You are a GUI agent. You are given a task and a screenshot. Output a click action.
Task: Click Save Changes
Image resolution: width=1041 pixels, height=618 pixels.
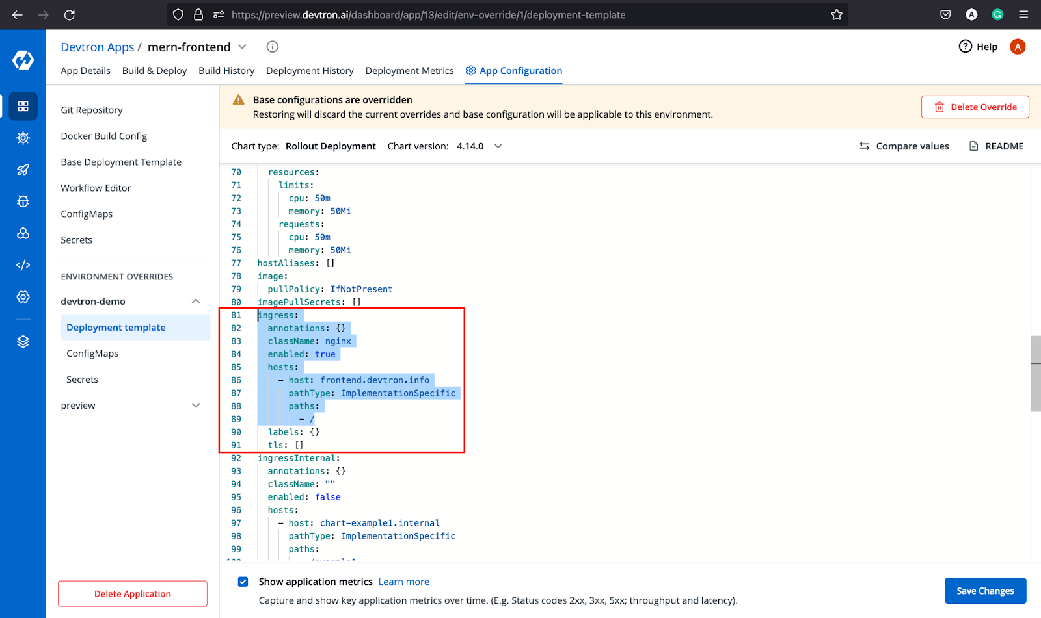pyautogui.click(x=985, y=591)
